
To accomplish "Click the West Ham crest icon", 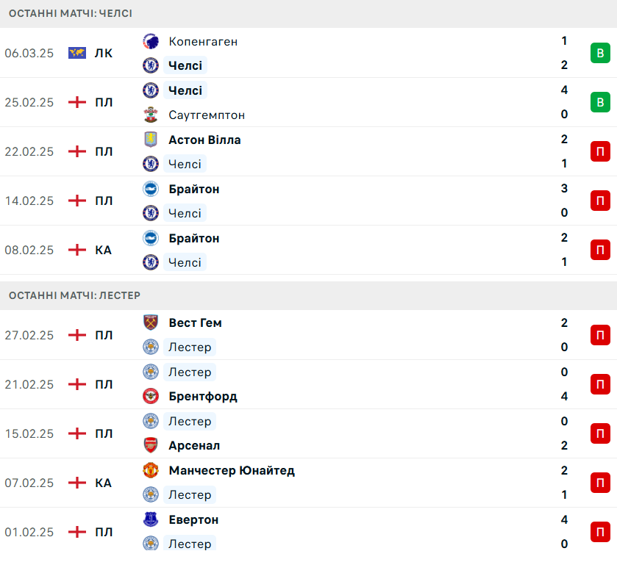I will (151, 323).
